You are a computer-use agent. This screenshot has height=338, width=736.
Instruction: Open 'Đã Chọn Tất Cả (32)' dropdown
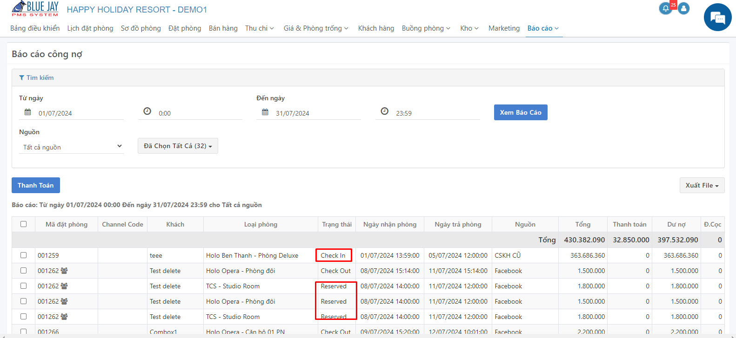(x=178, y=146)
